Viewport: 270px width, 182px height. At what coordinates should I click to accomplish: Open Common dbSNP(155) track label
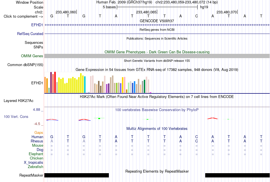click(25, 65)
